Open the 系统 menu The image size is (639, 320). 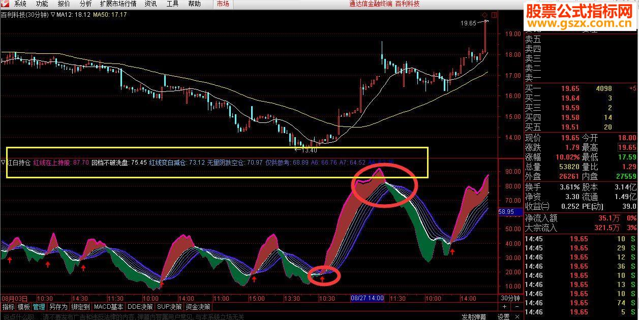[20, 4]
